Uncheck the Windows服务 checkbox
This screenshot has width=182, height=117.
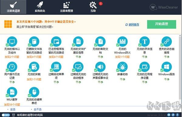pos(162,70)
